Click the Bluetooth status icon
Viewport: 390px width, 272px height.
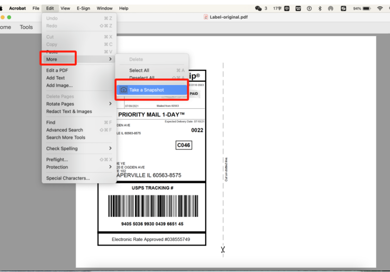320,9
